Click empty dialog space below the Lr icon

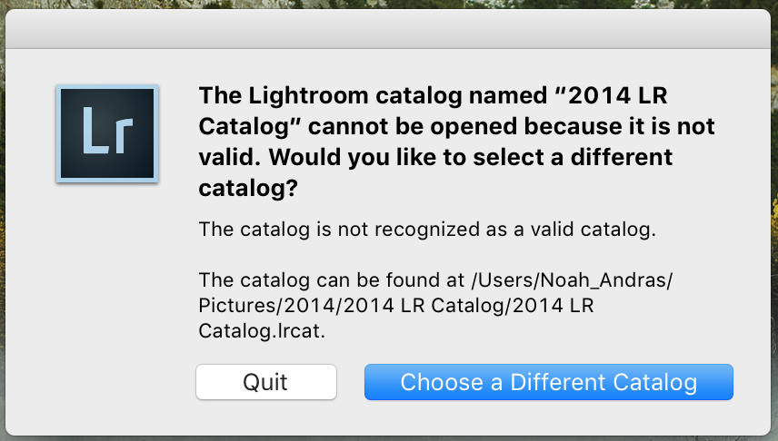[x=107, y=272]
